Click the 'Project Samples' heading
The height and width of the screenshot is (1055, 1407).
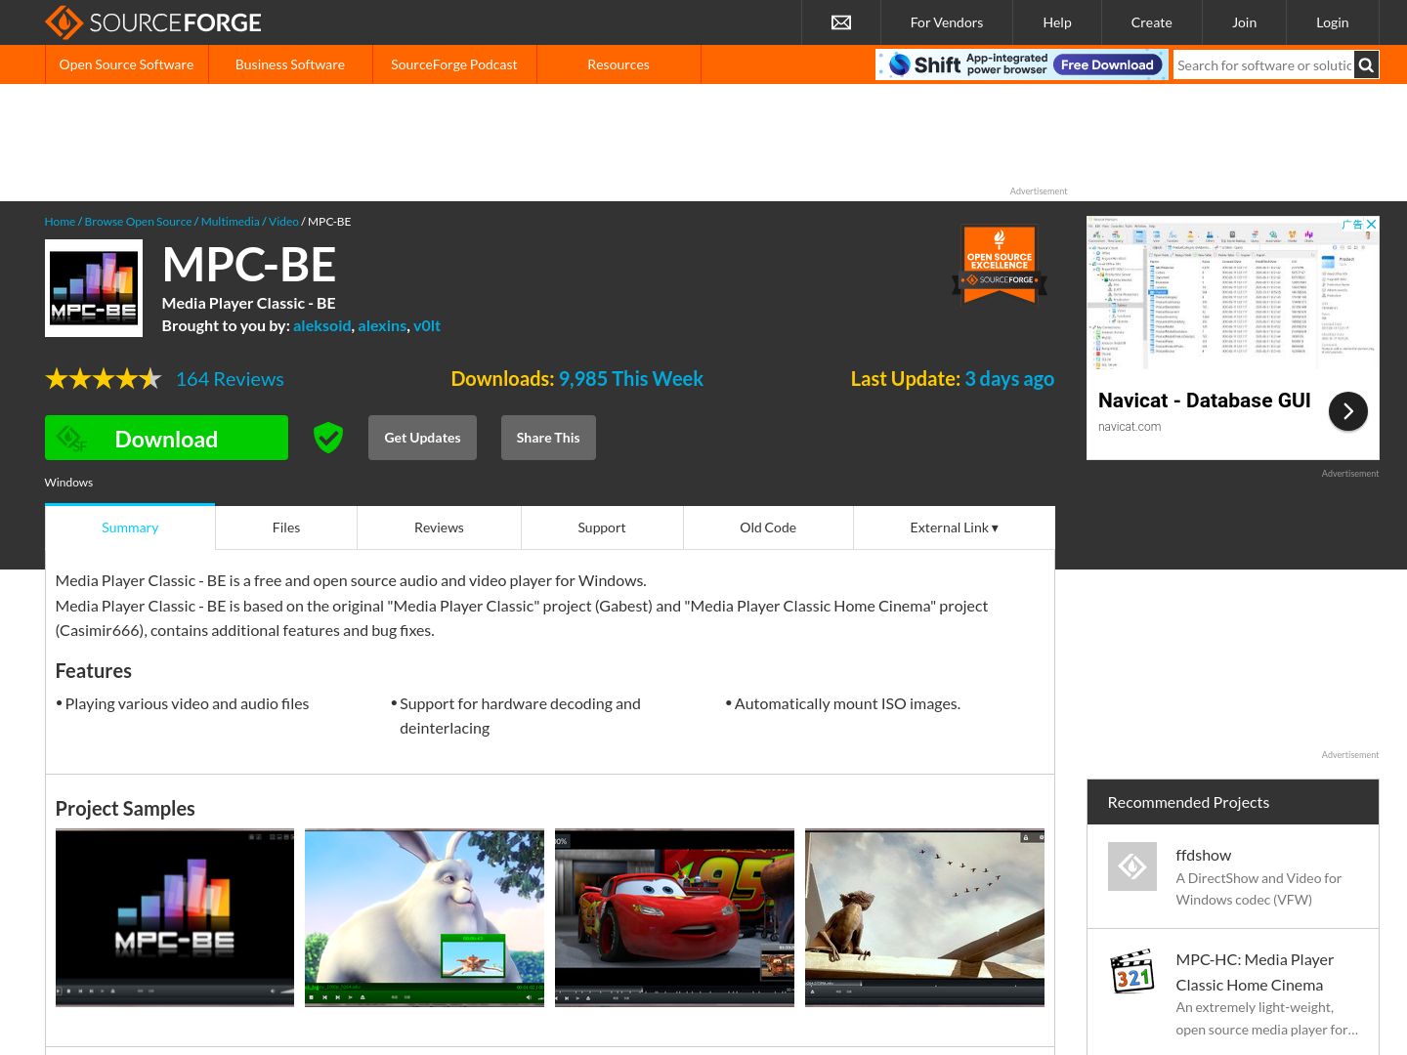click(125, 809)
